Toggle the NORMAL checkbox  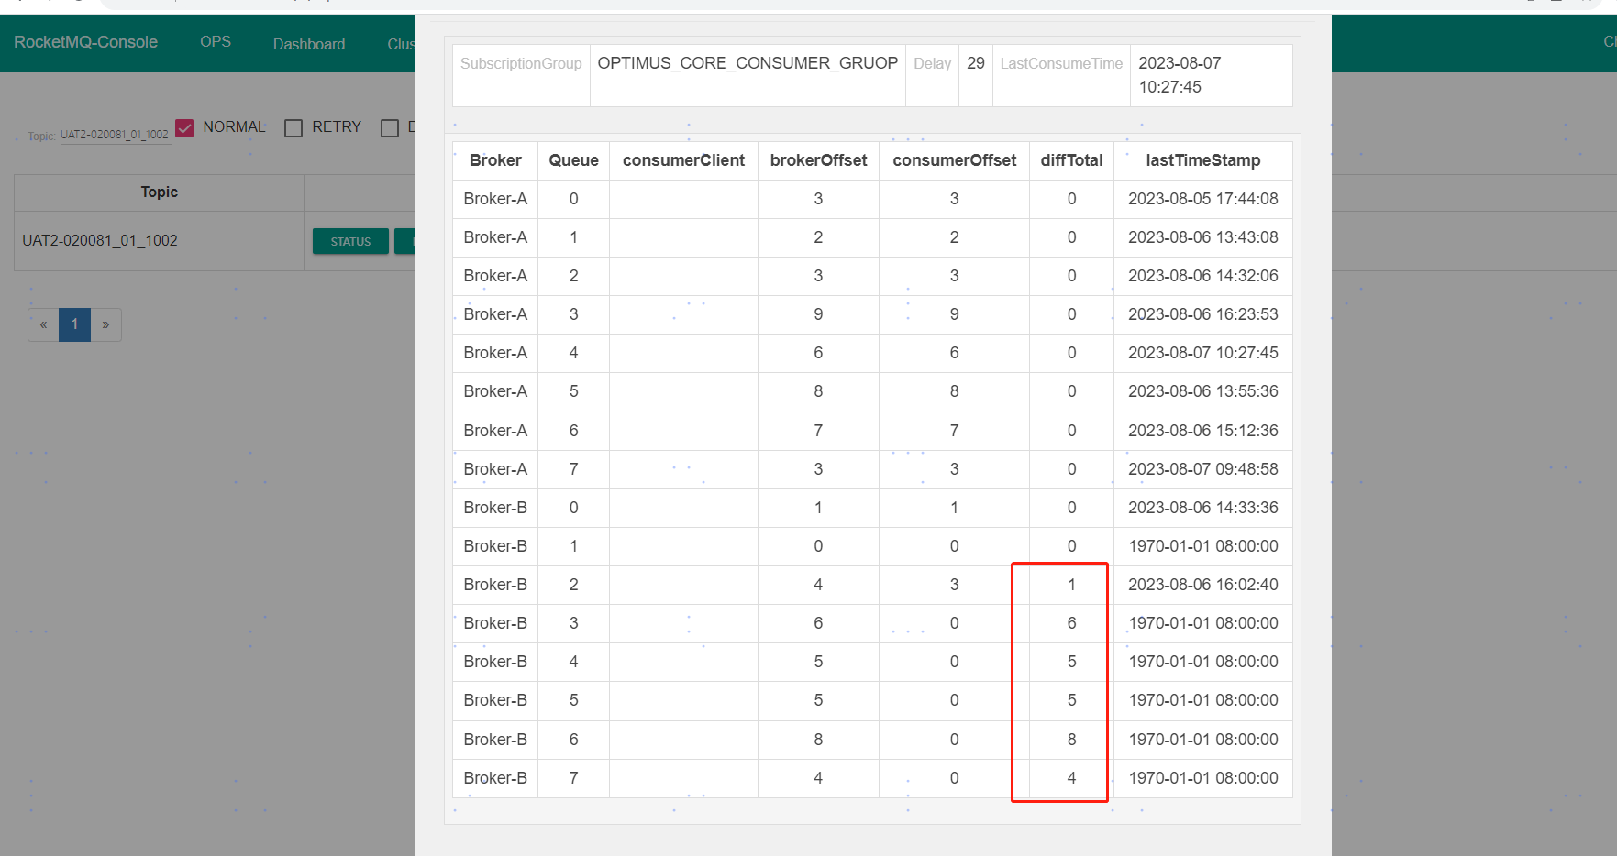(x=184, y=128)
